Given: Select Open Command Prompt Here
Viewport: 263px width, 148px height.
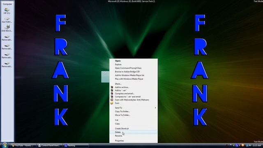Looking at the screenshot, I should (x=133, y=68).
